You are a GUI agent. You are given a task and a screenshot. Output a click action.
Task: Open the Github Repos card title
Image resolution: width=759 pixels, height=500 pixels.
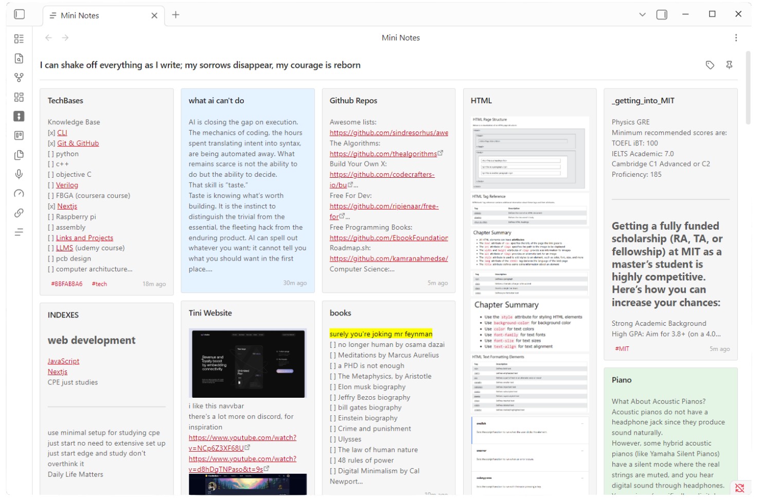(354, 101)
